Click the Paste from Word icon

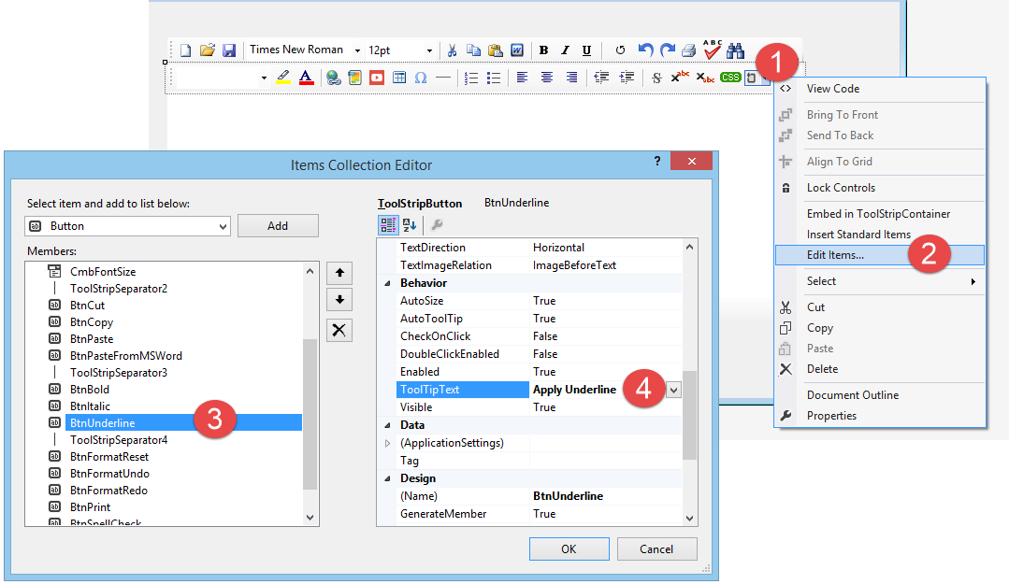pos(516,50)
